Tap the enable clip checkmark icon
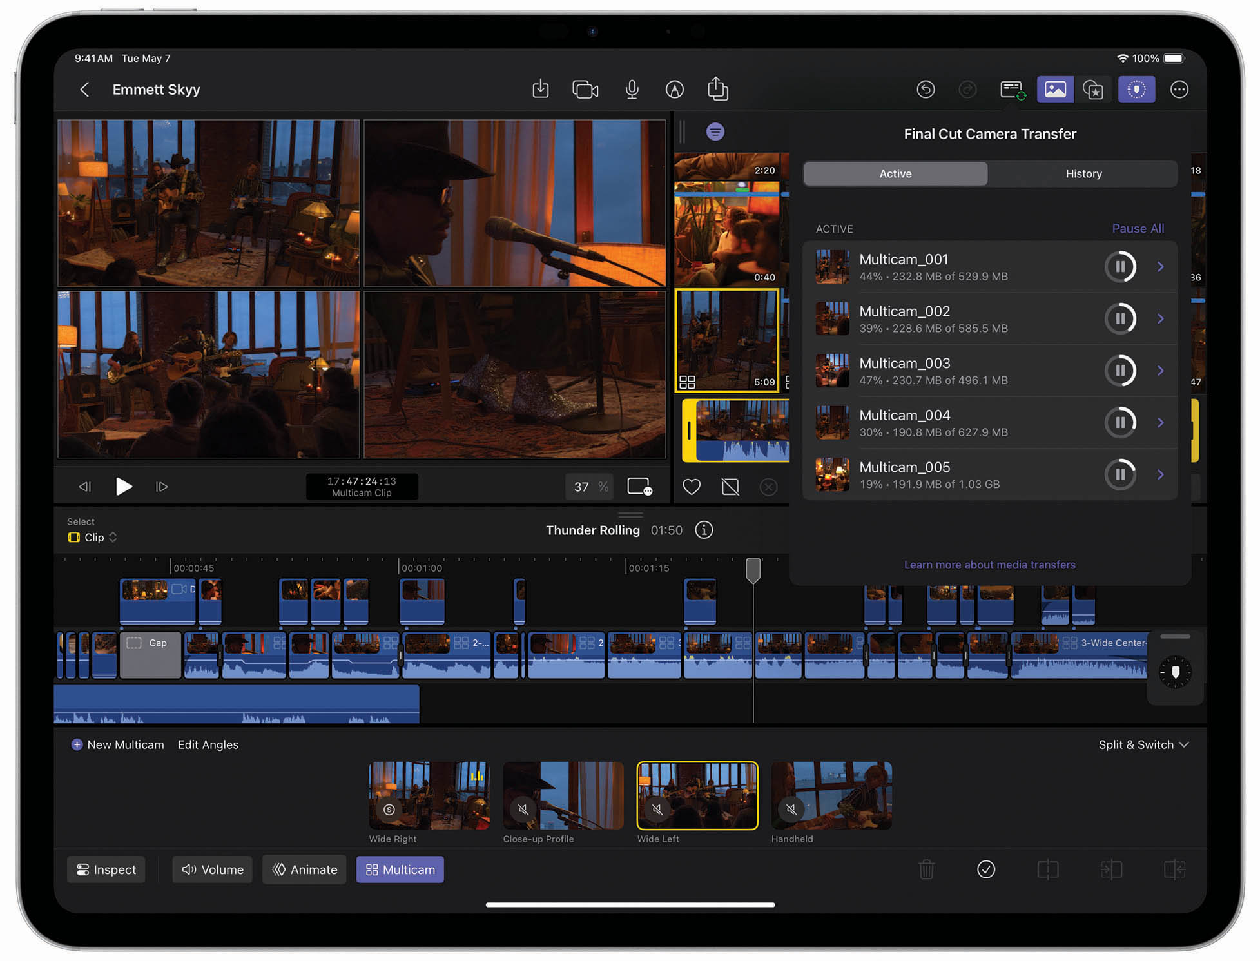Viewport: 1260px width, 961px height. [986, 869]
